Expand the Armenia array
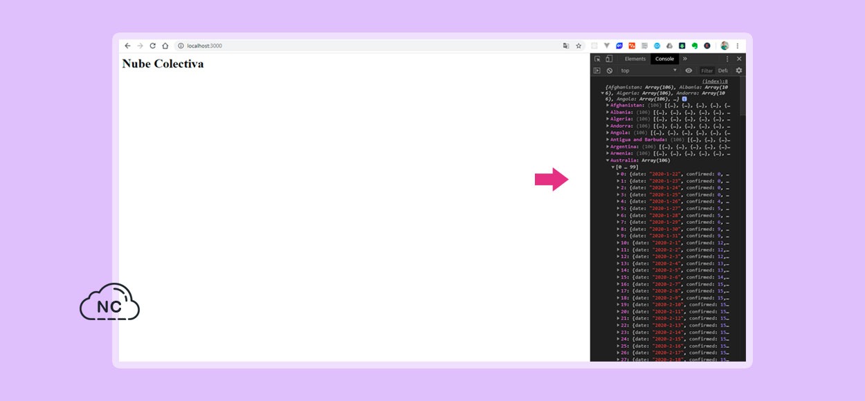Image resolution: width=865 pixels, height=401 pixels. pos(608,153)
